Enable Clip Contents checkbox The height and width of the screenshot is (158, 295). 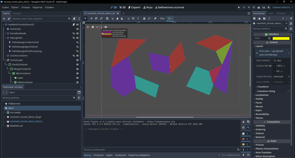click(275, 60)
